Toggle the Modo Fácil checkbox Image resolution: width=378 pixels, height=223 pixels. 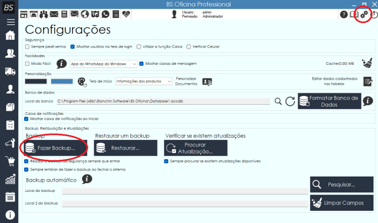point(27,64)
